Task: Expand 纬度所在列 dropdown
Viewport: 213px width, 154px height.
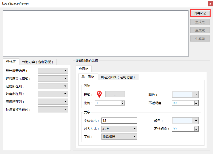Action: click(53, 94)
